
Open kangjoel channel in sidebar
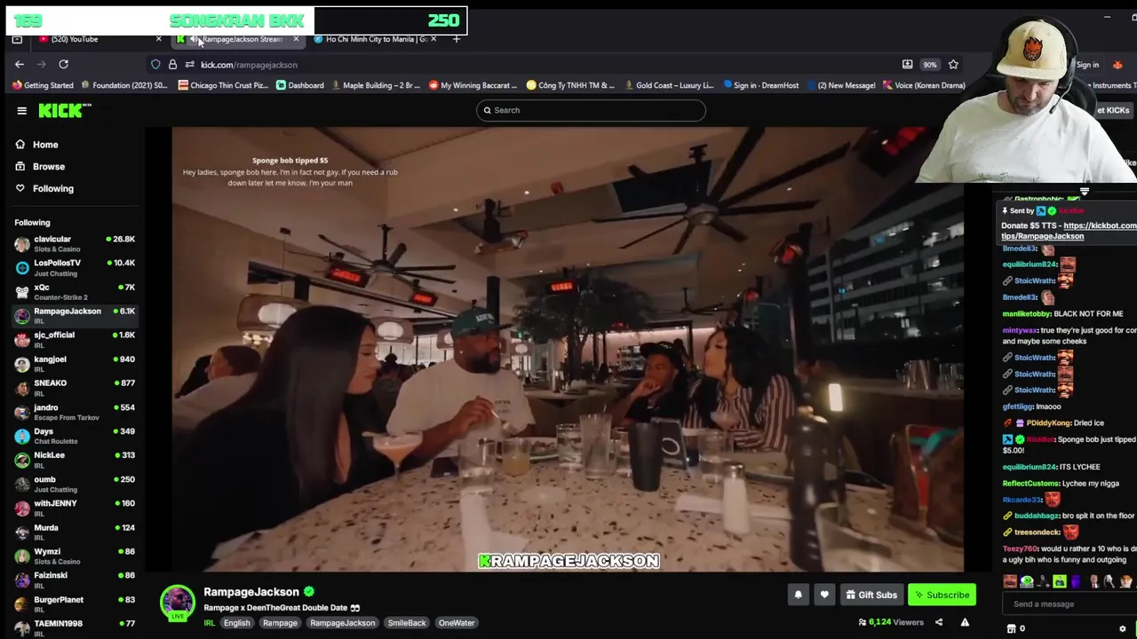coord(75,363)
